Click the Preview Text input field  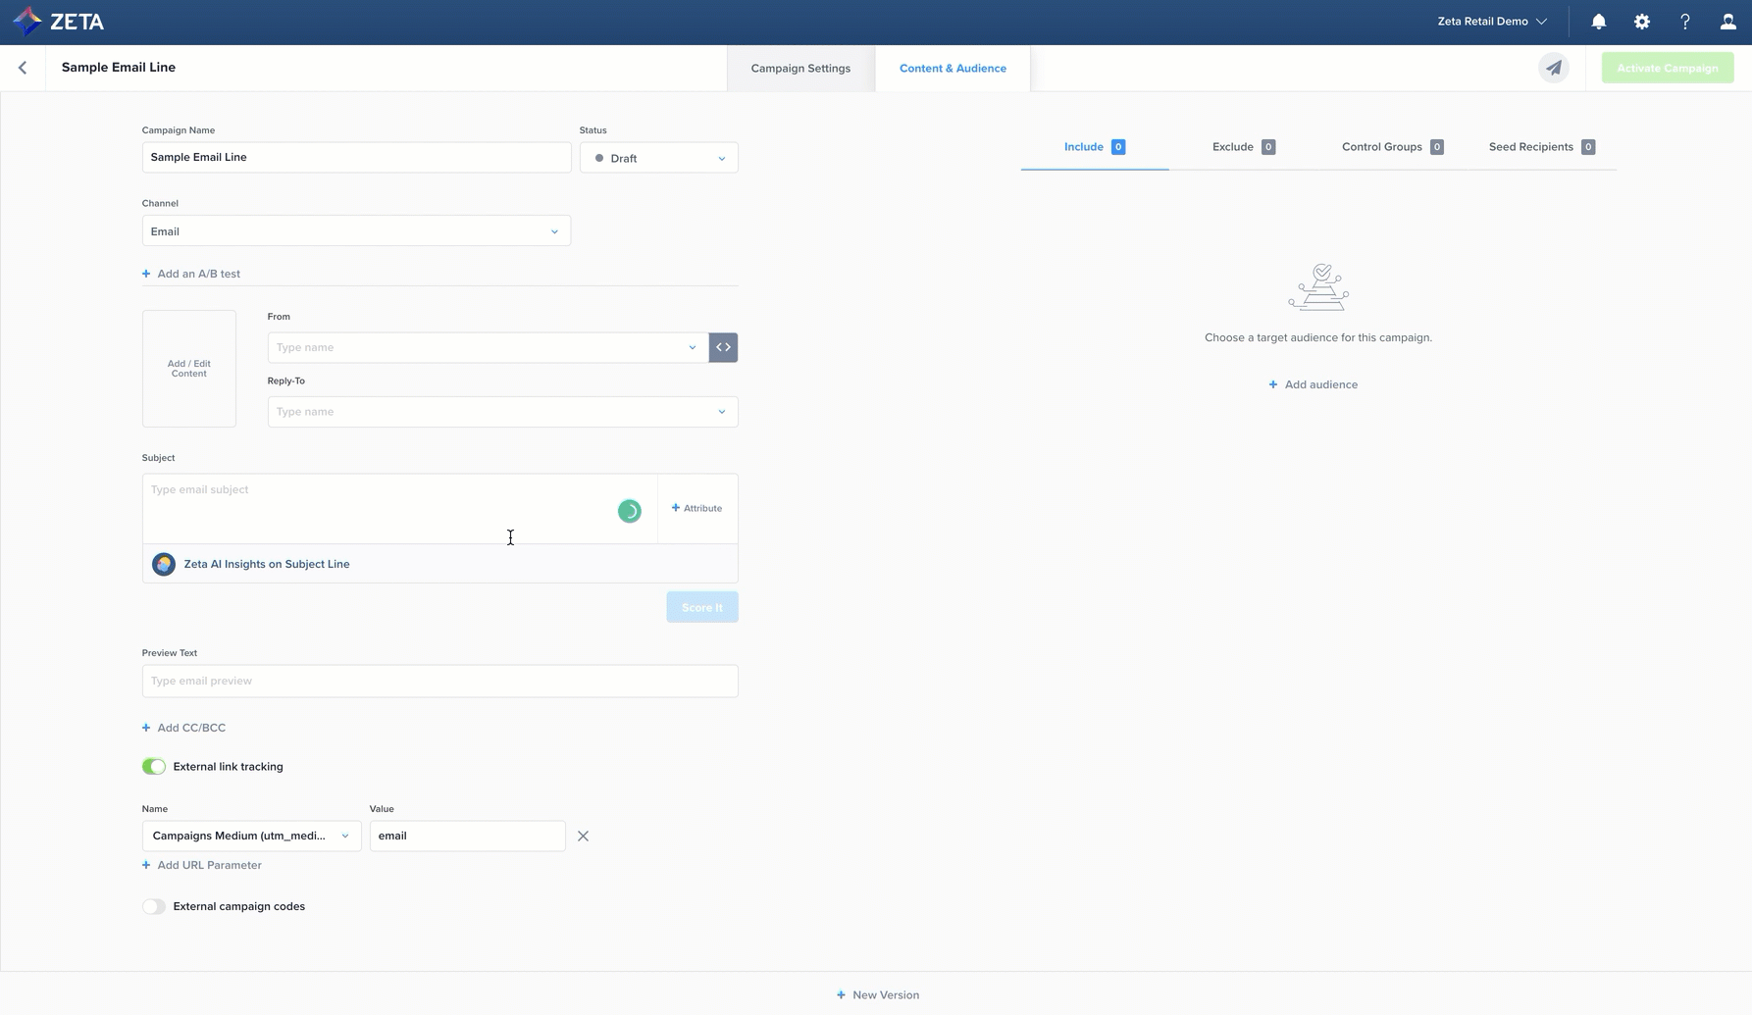(439, 681)
